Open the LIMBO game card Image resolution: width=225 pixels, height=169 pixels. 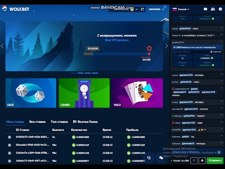point(84,93)
